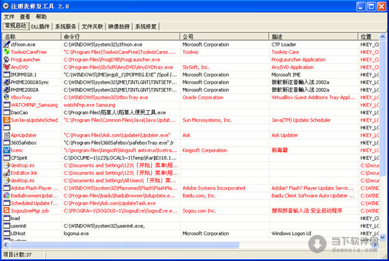
Task: Select the EmEditor.lnk shortcut icon
Action: coord(6,173)
